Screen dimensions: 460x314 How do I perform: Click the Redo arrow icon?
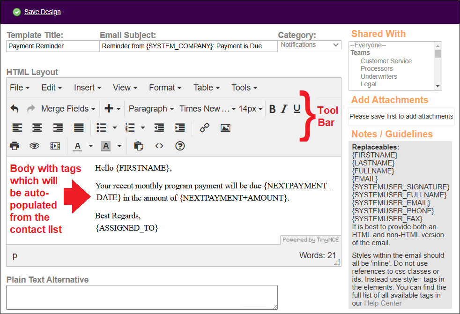[x=31, y=109]
